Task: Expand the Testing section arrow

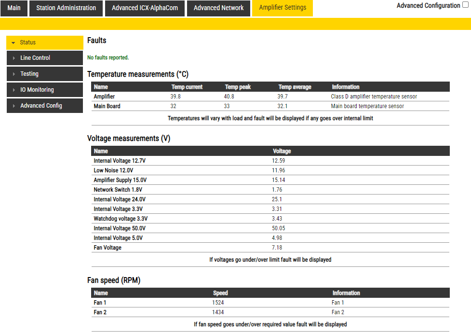Action: tap(13, 74)
